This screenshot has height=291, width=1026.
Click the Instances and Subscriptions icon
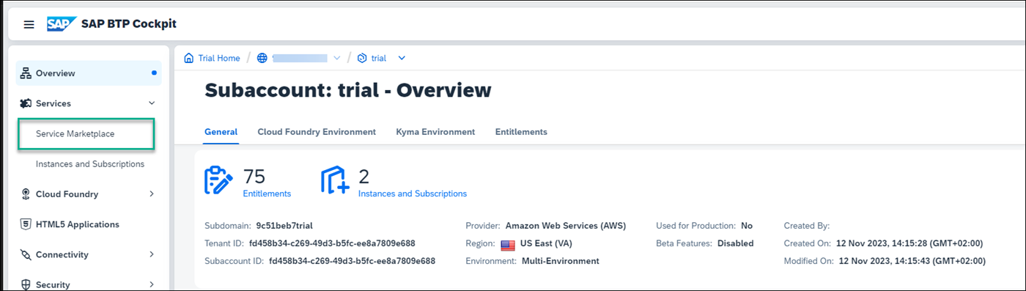pyautogui.click(x=335, y=180)
